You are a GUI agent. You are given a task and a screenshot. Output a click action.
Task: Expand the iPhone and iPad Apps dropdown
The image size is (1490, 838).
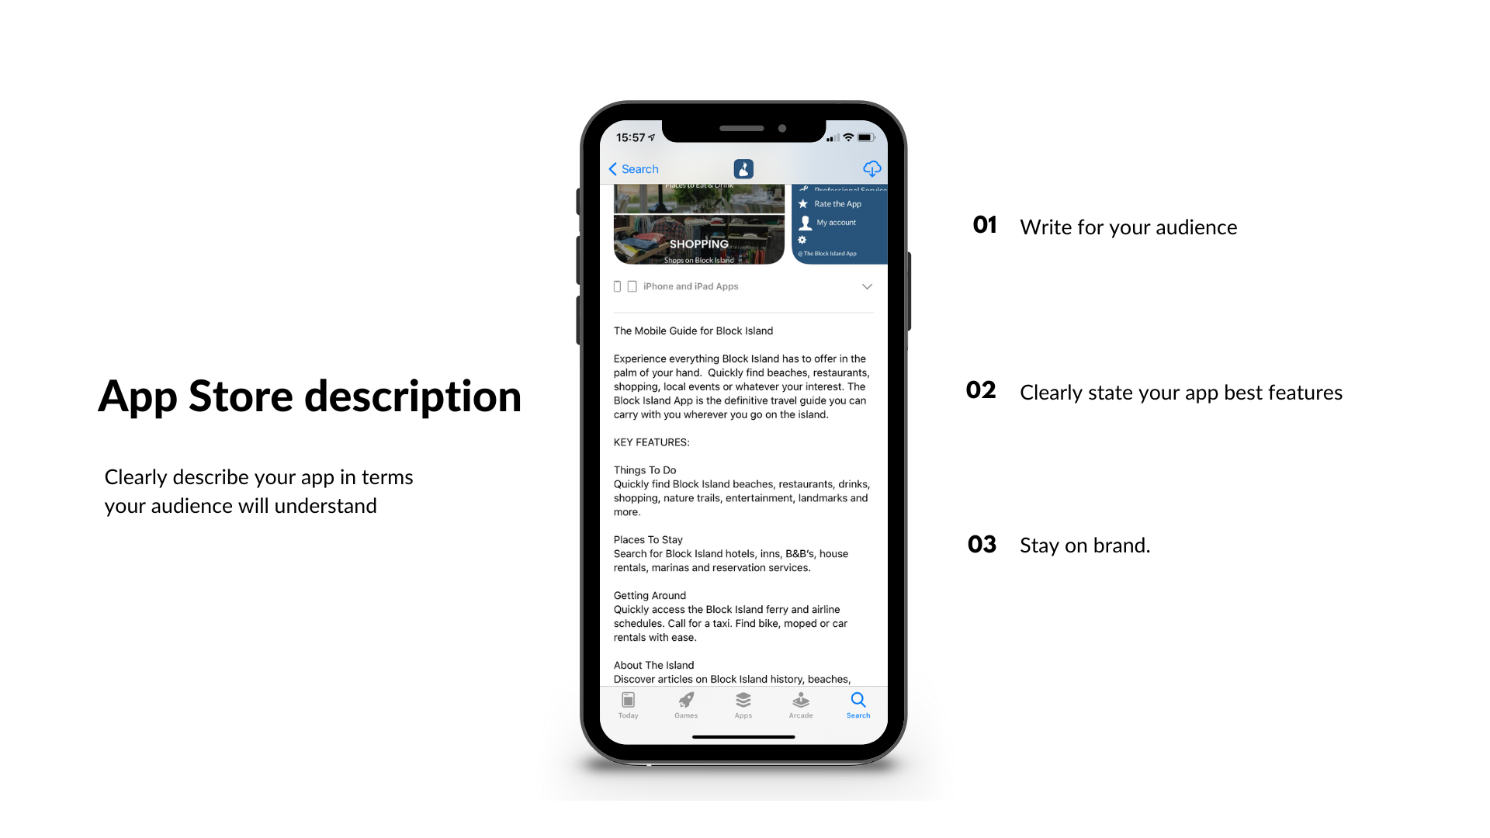[869, 286]
